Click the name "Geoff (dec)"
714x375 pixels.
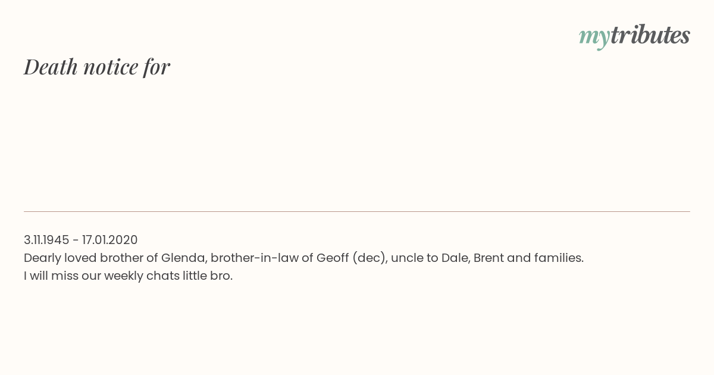pos(352,258)
